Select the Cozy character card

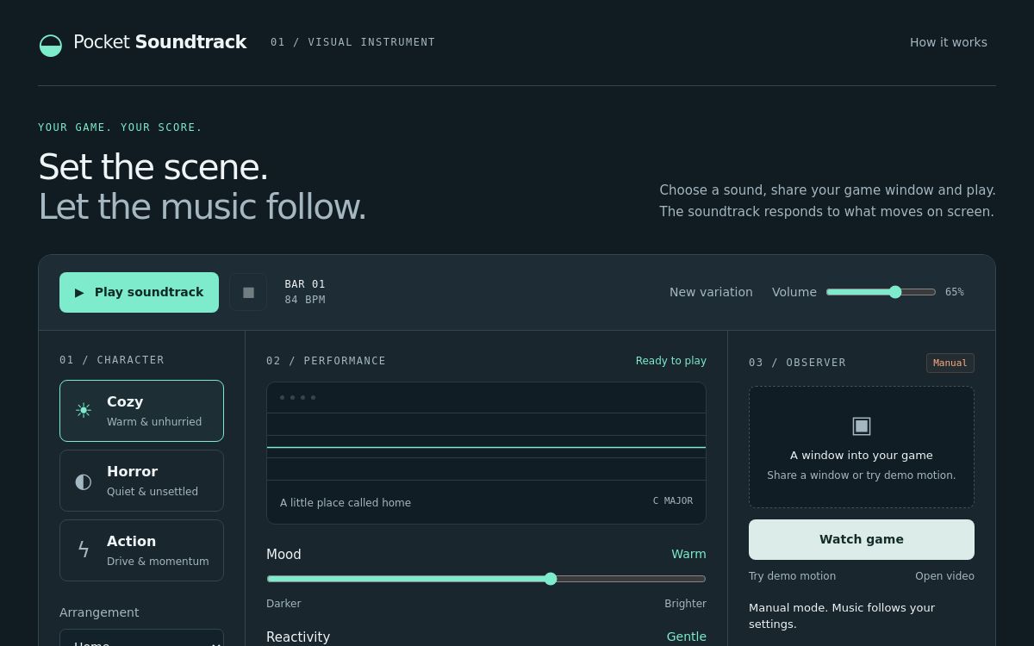coord(141,411)
